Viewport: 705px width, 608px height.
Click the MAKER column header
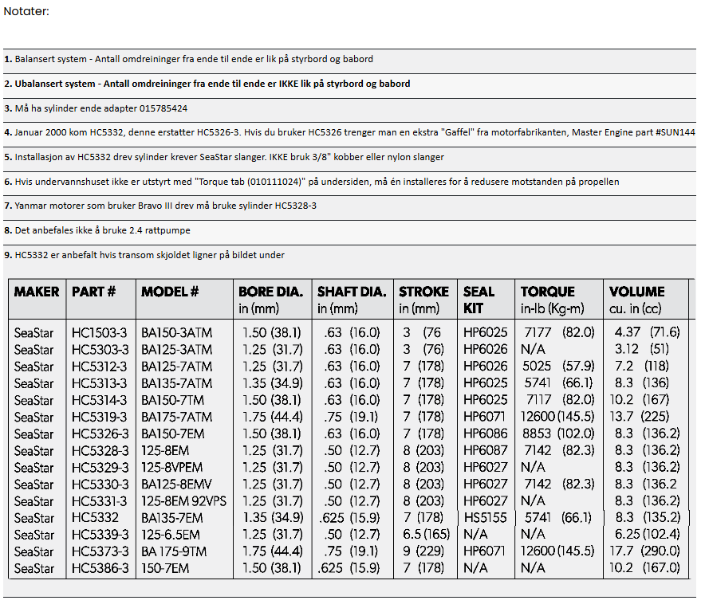point(37,292)
